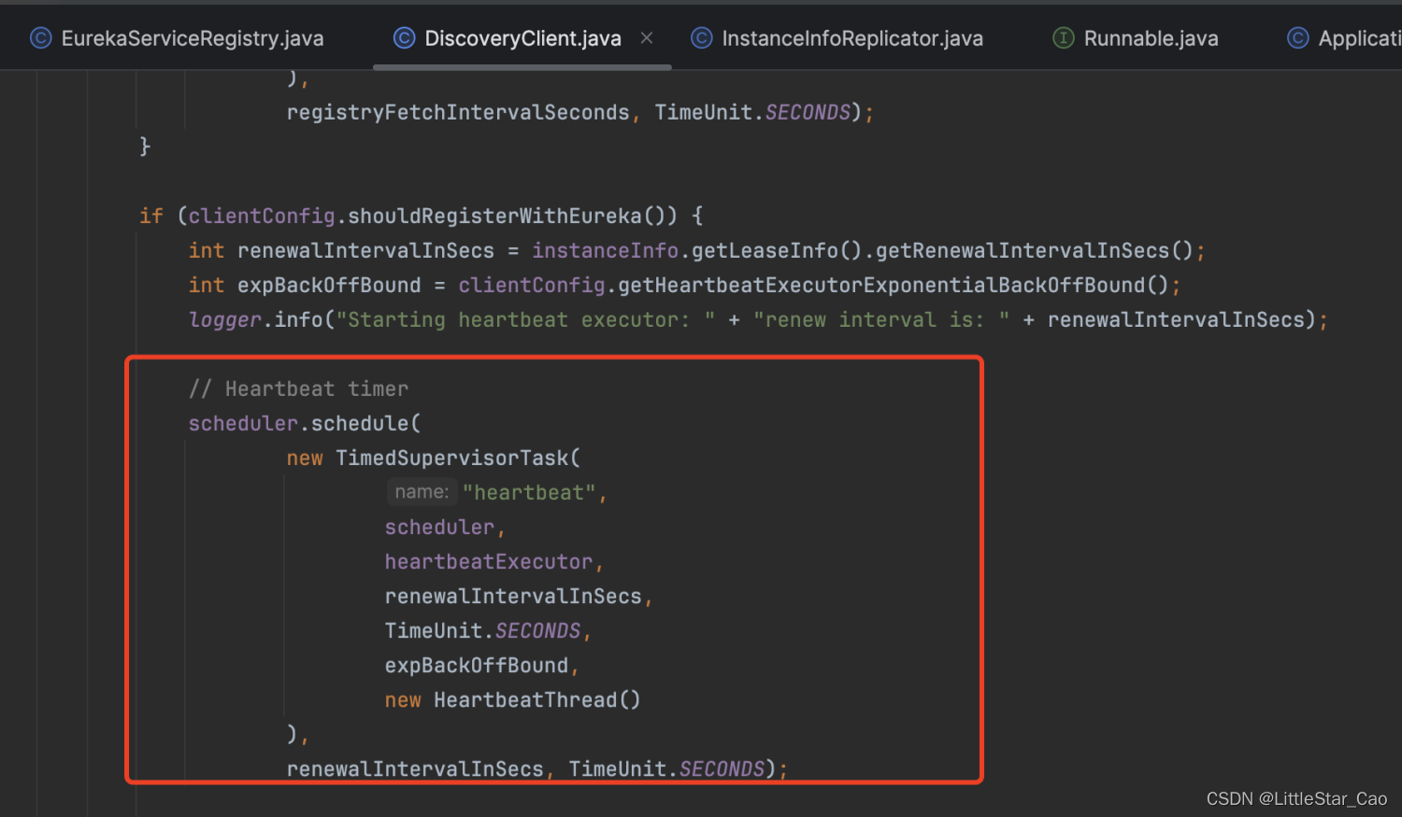Click the "heartbeat" string literal

click(529, 492)
